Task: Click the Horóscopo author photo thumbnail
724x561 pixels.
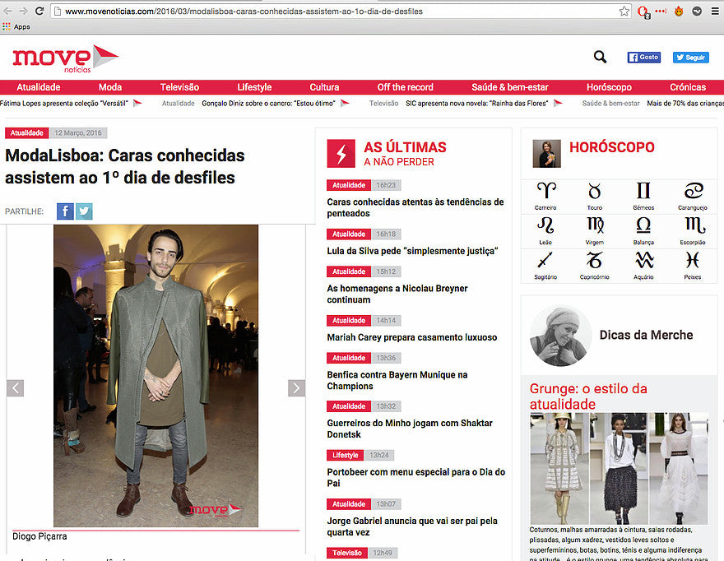Action: (546, 153)
